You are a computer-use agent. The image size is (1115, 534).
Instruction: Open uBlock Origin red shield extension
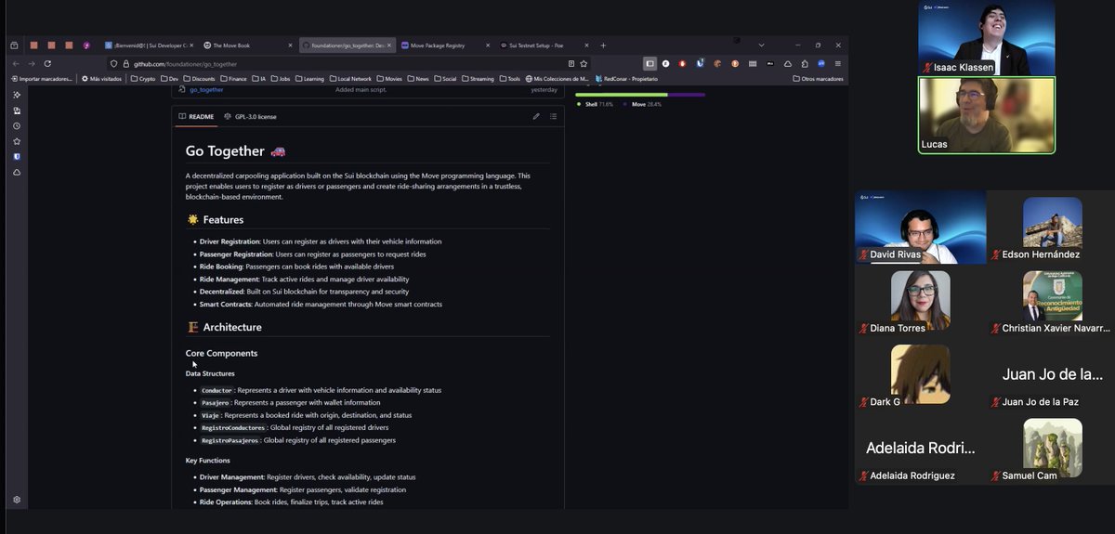(683, 63)
